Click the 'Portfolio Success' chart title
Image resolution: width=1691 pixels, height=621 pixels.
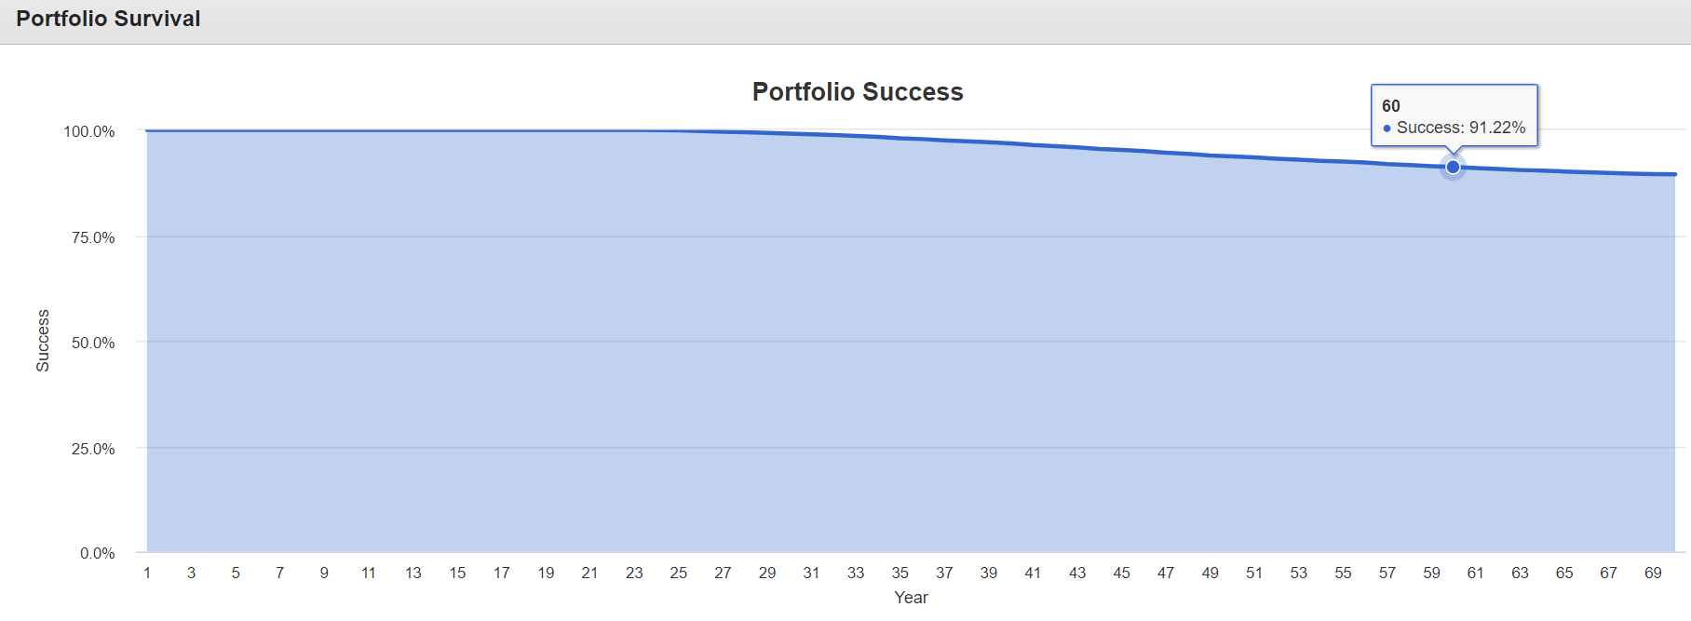(858, 92)
